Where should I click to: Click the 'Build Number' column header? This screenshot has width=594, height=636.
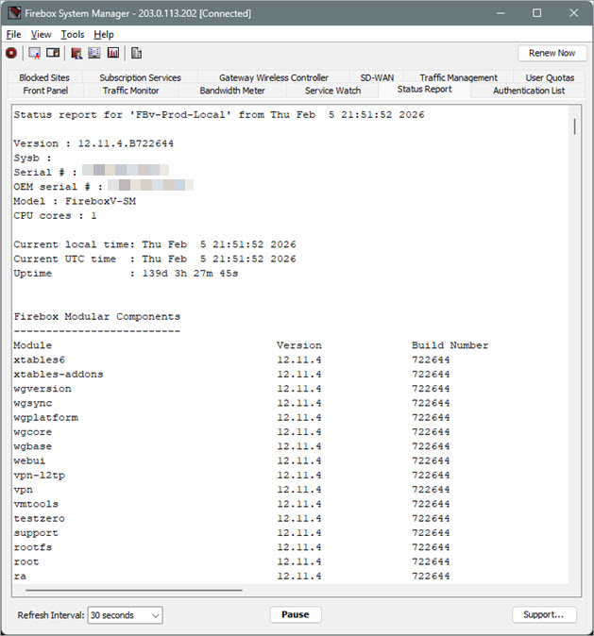click(x=450, y=345)
